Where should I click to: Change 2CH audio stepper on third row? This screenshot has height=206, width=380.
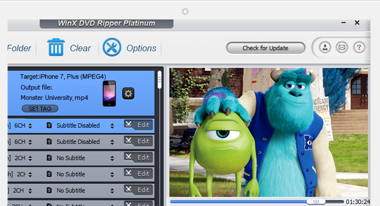(x=30, y=159)
